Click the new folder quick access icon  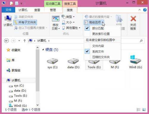pyautogui.click(x=17, y=3)
